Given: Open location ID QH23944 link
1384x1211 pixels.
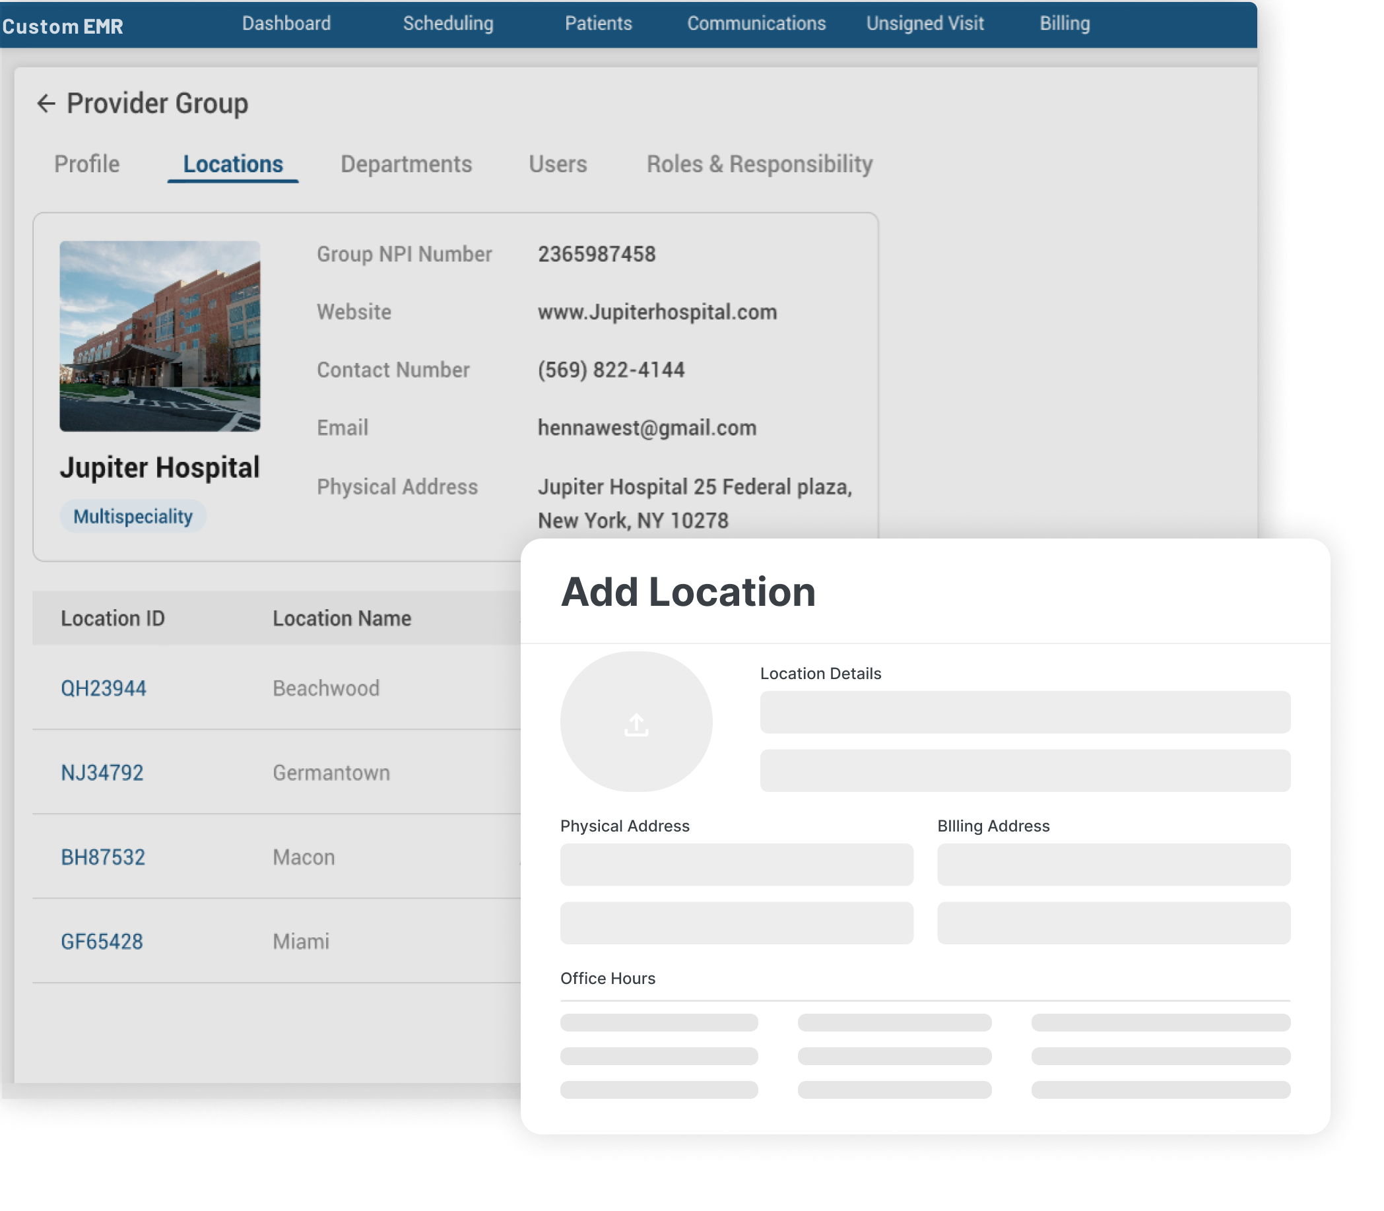Looking at the screenshot, I should [104, 688].
